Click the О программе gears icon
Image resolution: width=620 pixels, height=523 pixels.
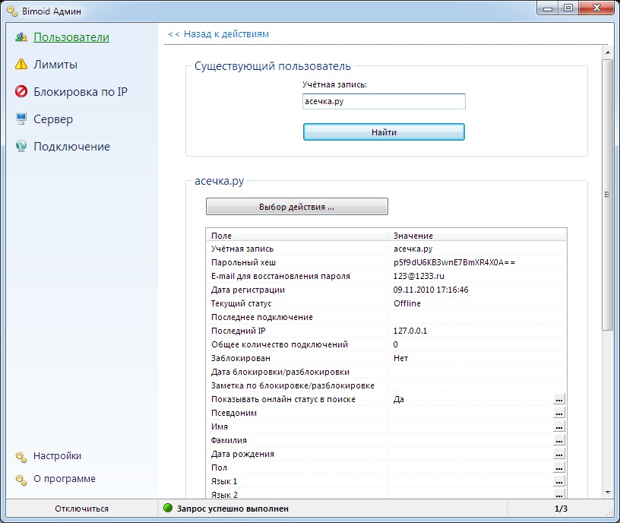pyautogui.click(x=21, y=480)
